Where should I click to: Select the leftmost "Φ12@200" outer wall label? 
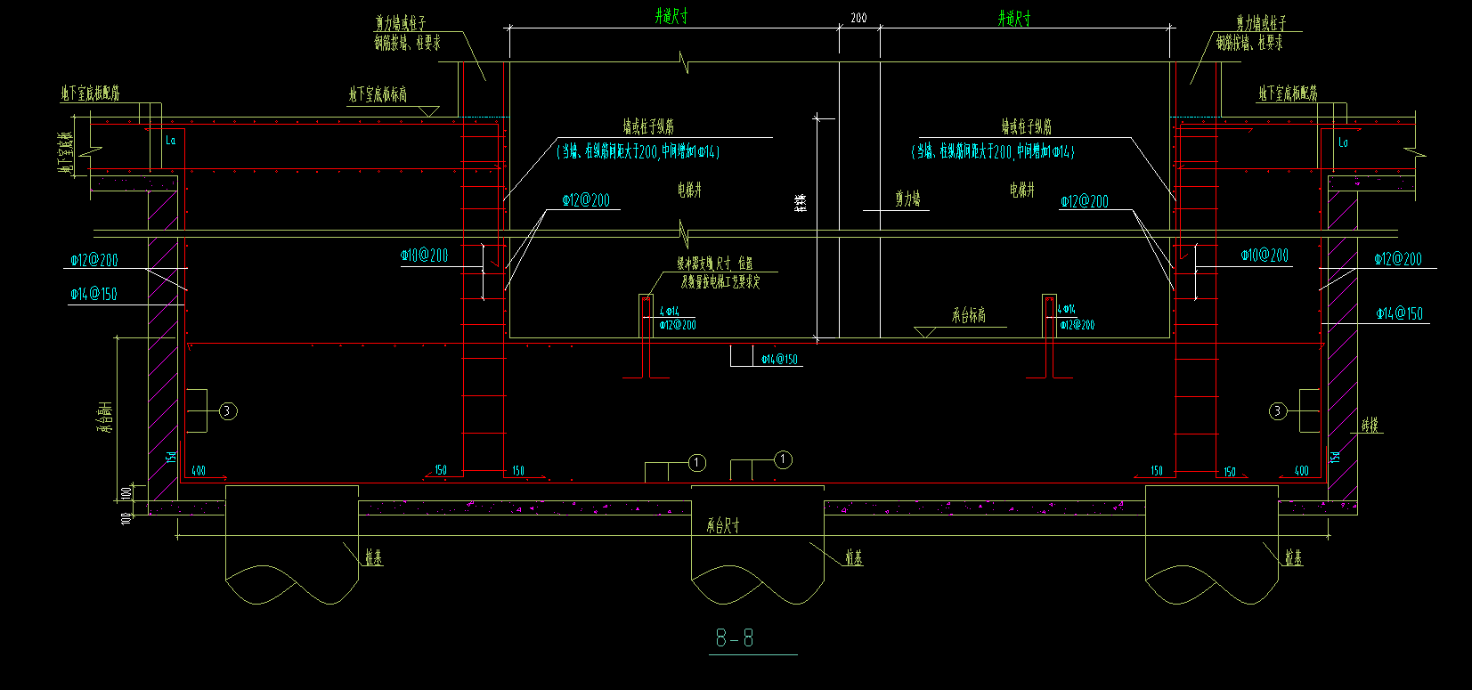[x=94, y=260]
